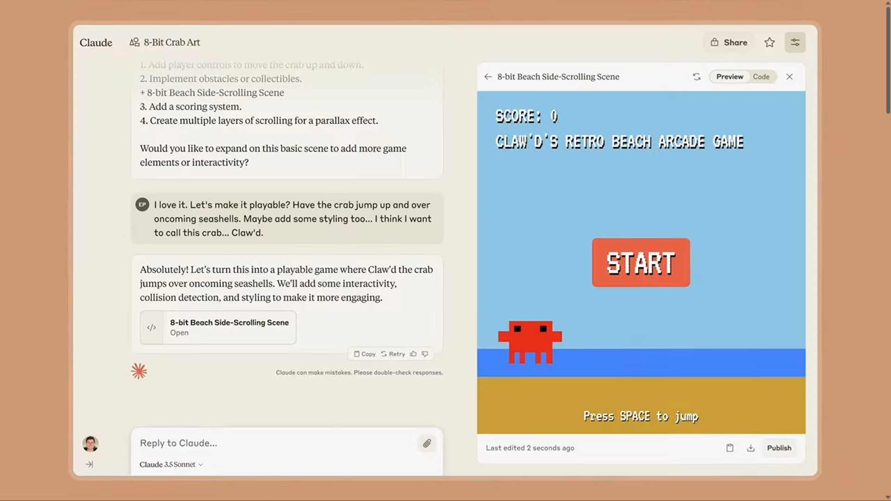Click the star/bookmark icon
The width and height of the screenshot is (891, 501).
770,42
